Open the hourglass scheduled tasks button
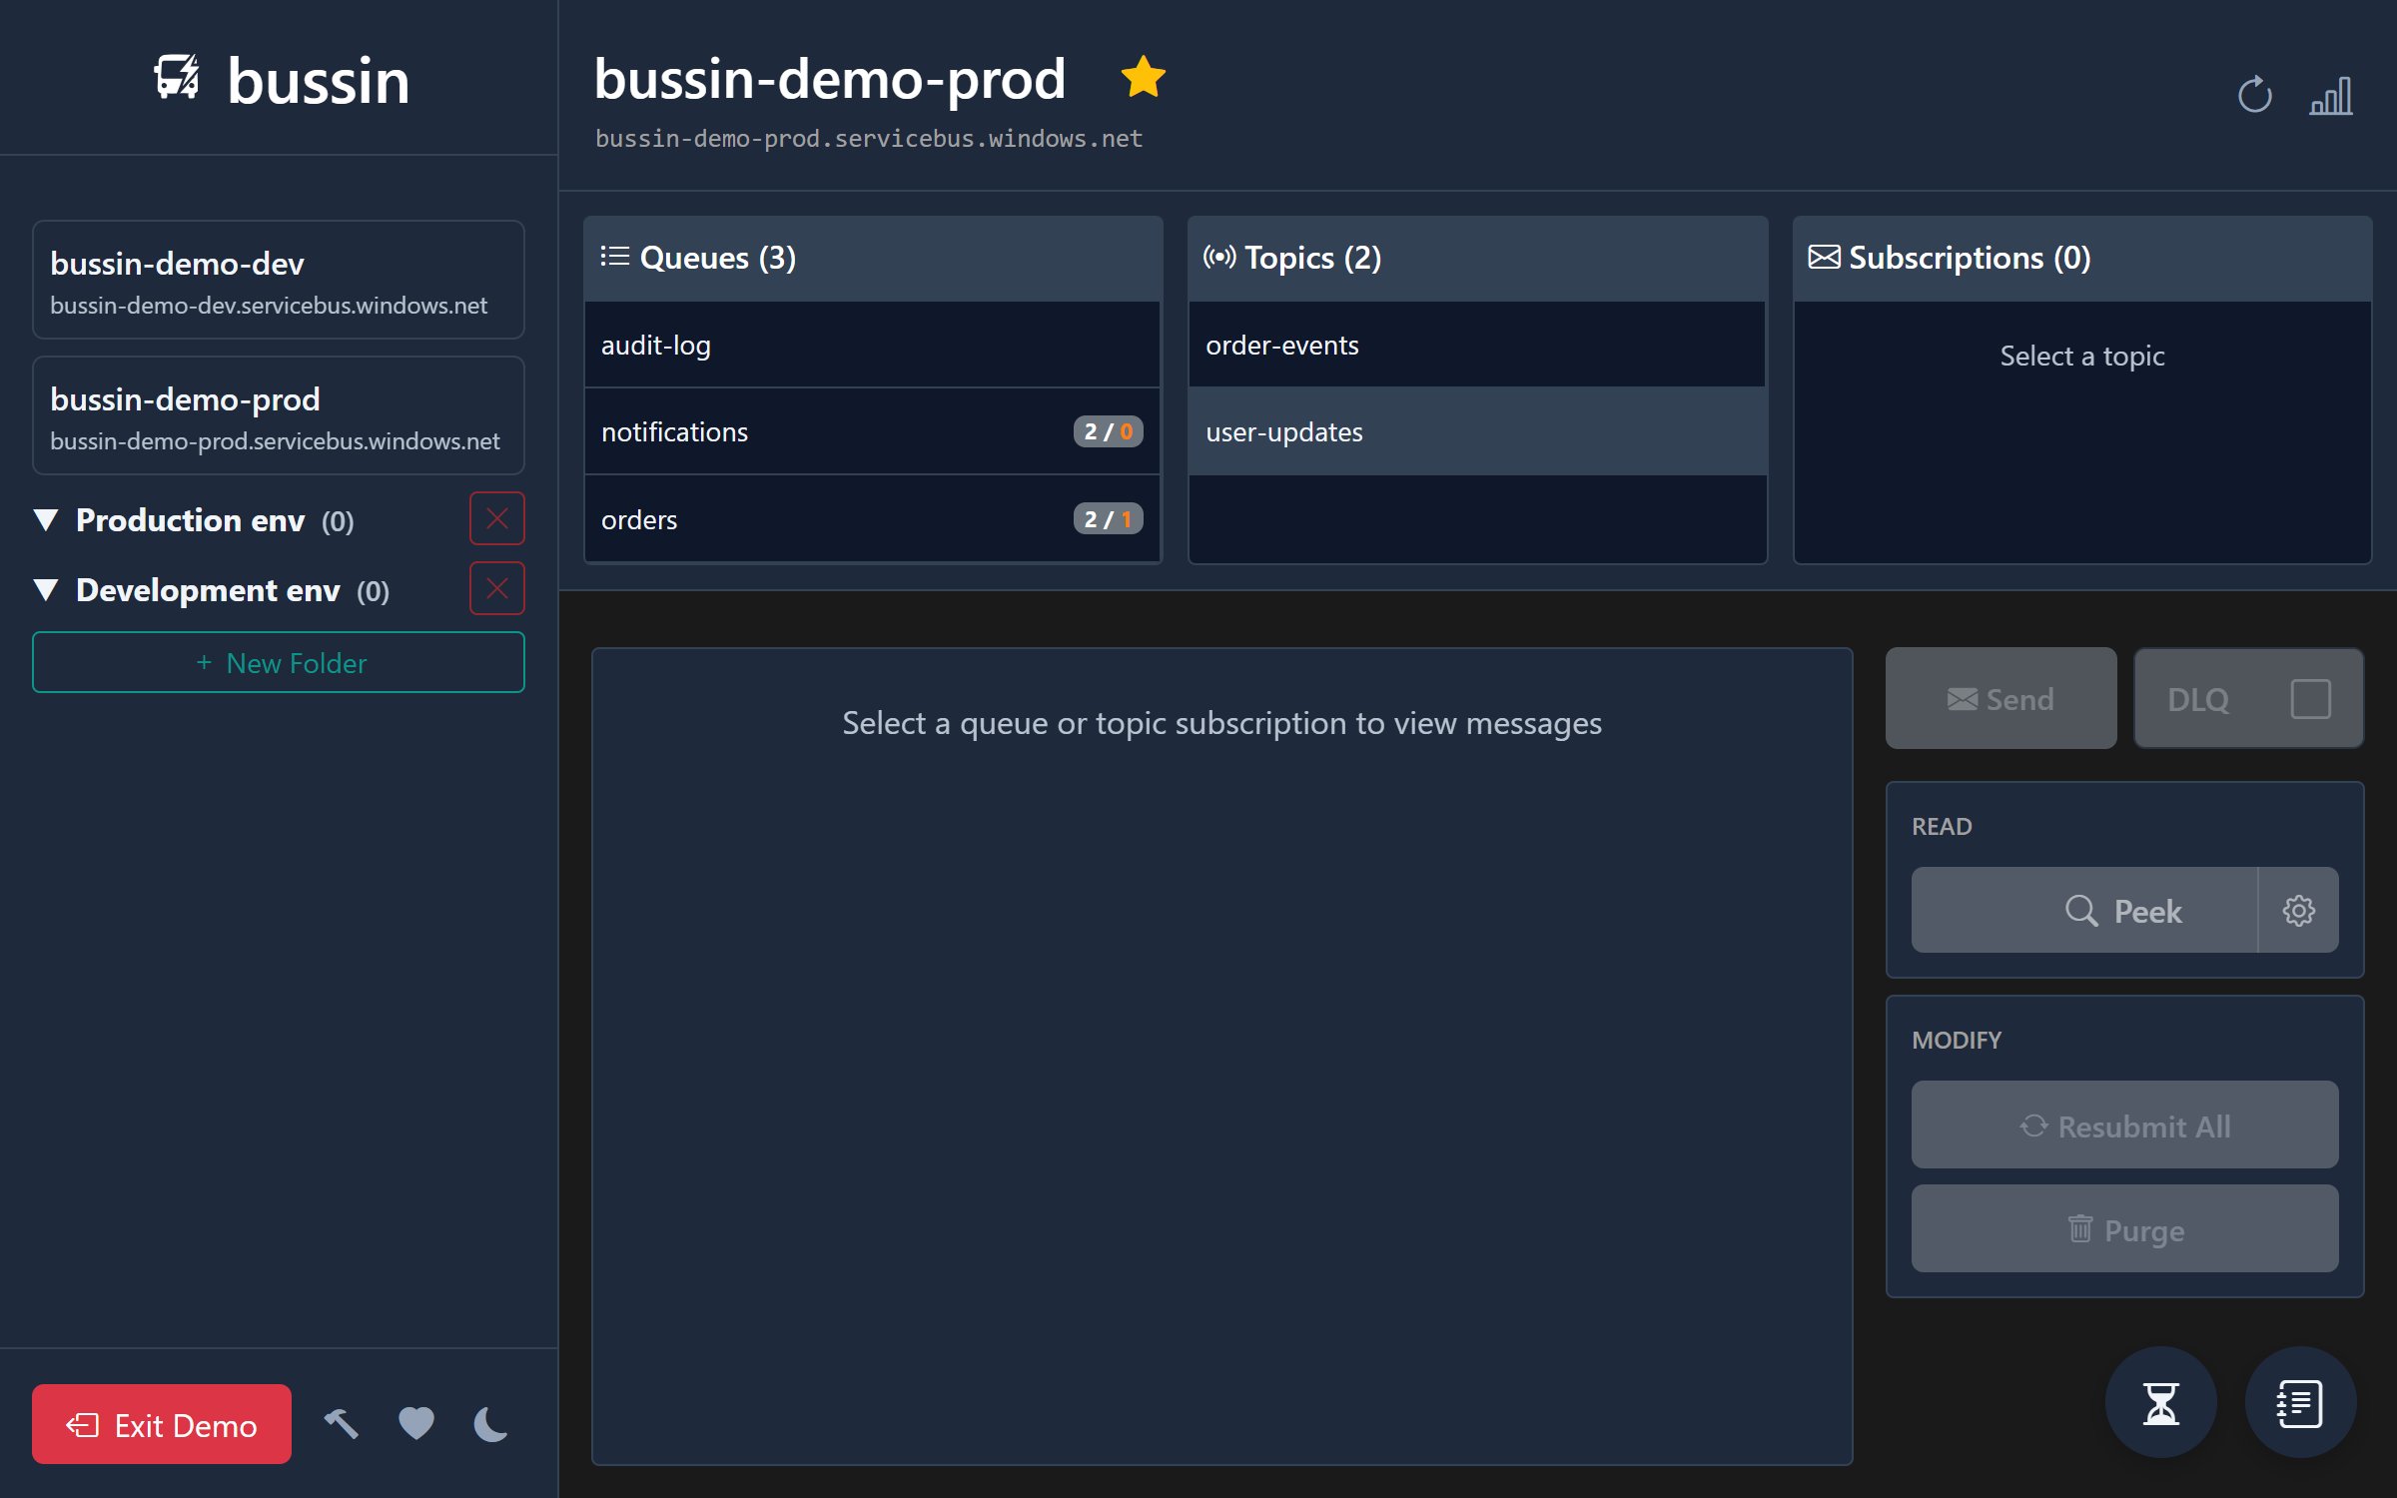Image resolution: width=2397 pixels, height=1498 pixels. (x=2161, y=1402)
